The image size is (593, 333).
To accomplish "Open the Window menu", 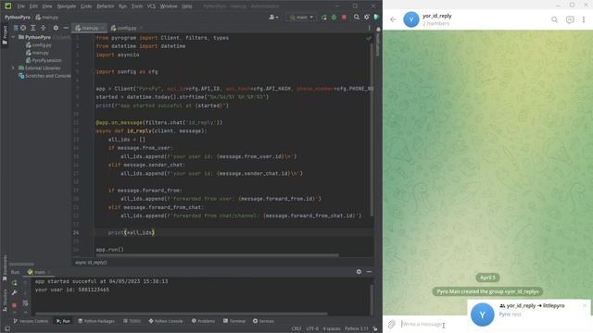I will (x=169, y=6).
